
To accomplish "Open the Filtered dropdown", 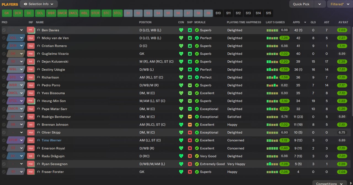I will [x=340, y=4].
